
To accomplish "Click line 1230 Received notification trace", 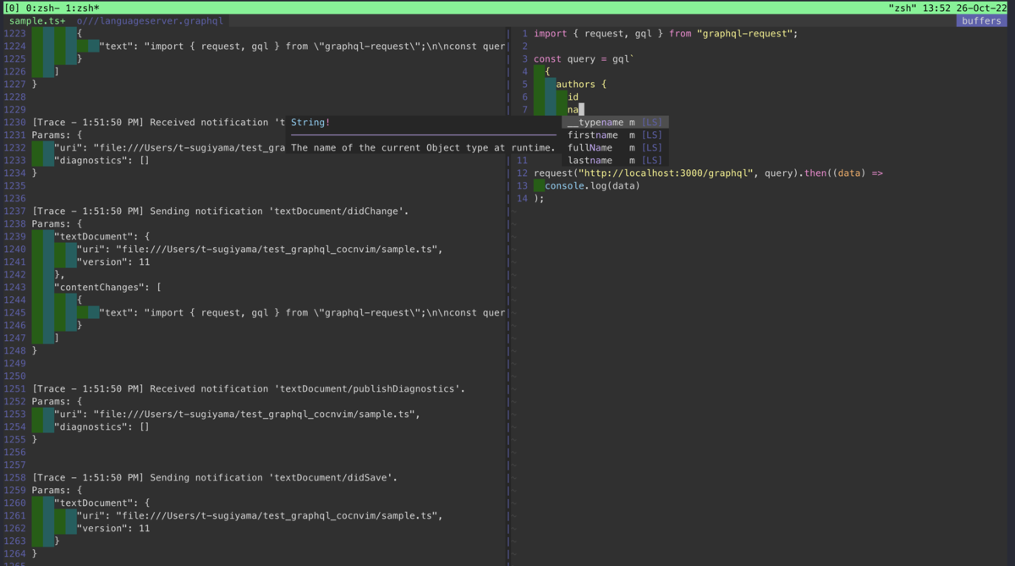I will [x=156, y=123].
